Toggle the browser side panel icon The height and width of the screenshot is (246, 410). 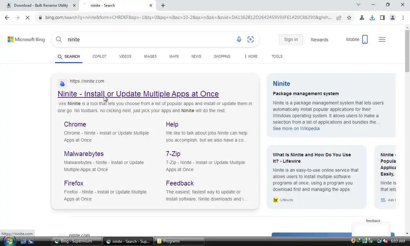(382, 18)
